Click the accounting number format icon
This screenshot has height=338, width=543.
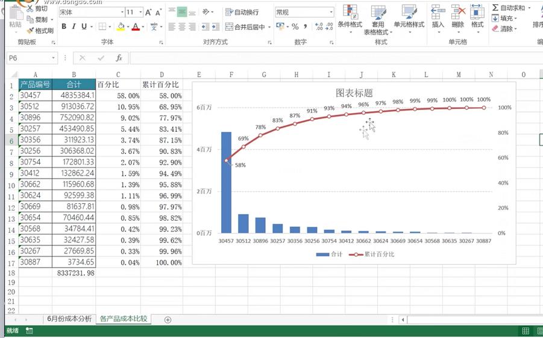(280, 26)
